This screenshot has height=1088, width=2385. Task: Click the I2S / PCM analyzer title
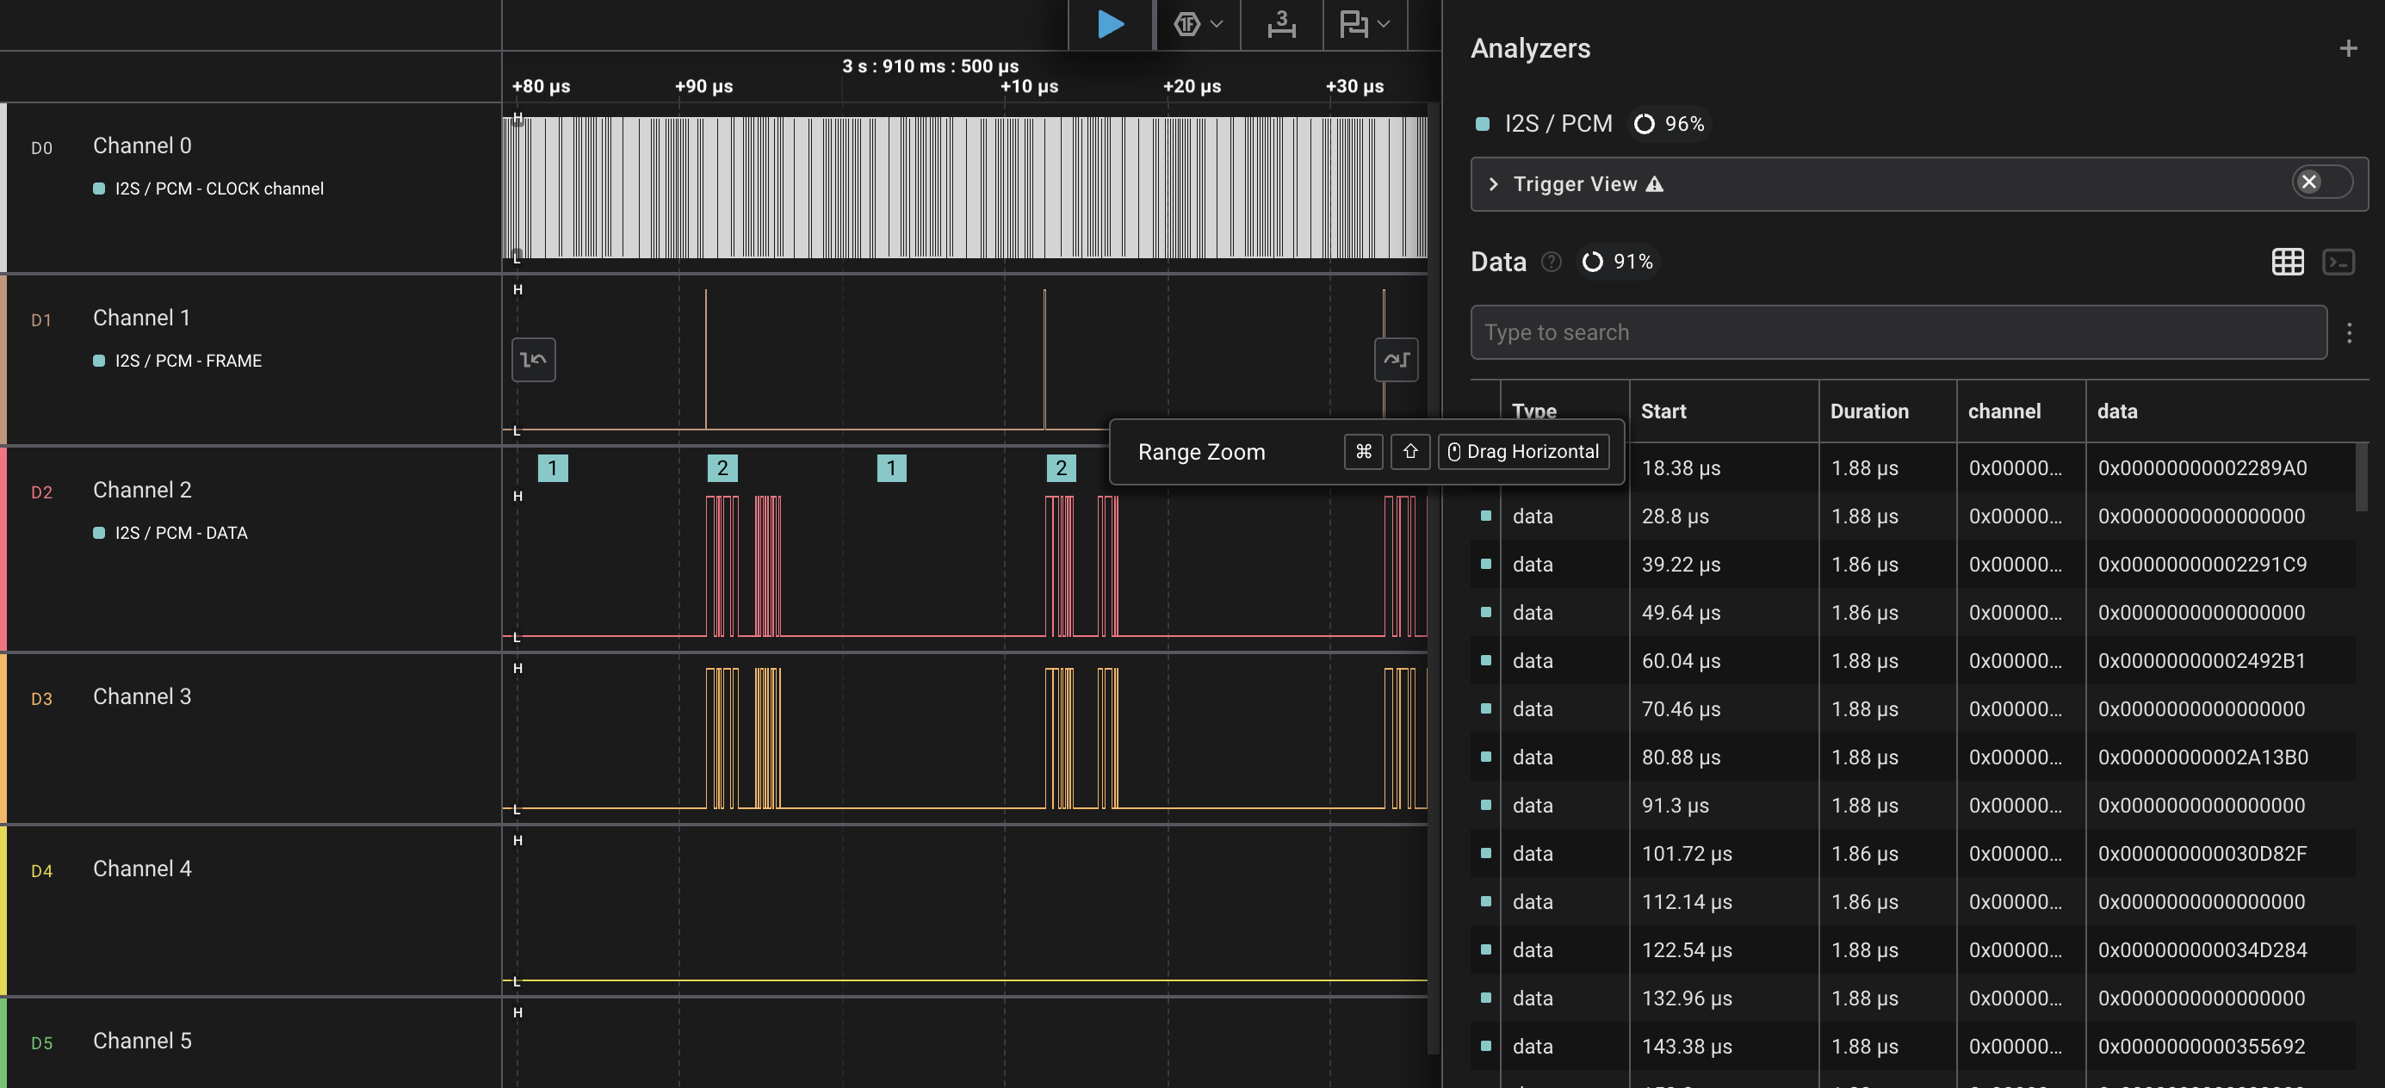[1558, 124]
